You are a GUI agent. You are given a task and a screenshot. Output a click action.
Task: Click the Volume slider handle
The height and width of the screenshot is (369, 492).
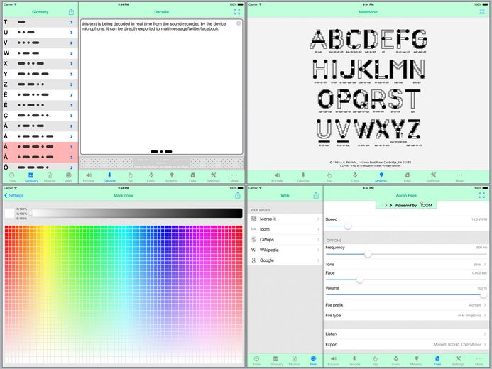pos(483,294)
